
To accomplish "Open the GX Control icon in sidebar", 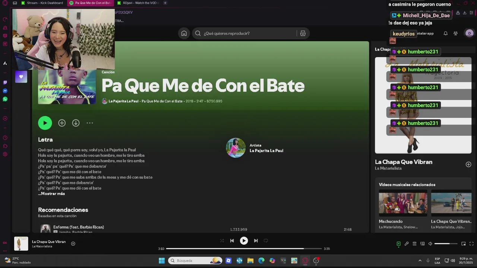I will point(5,19).
